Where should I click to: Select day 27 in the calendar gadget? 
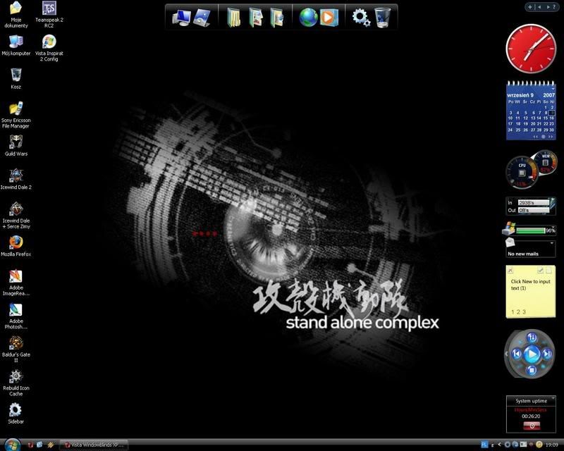533,130
